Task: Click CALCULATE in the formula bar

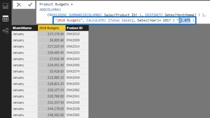Action: (95, 20)
